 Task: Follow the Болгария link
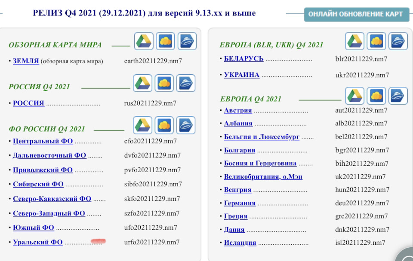point(240,150)
